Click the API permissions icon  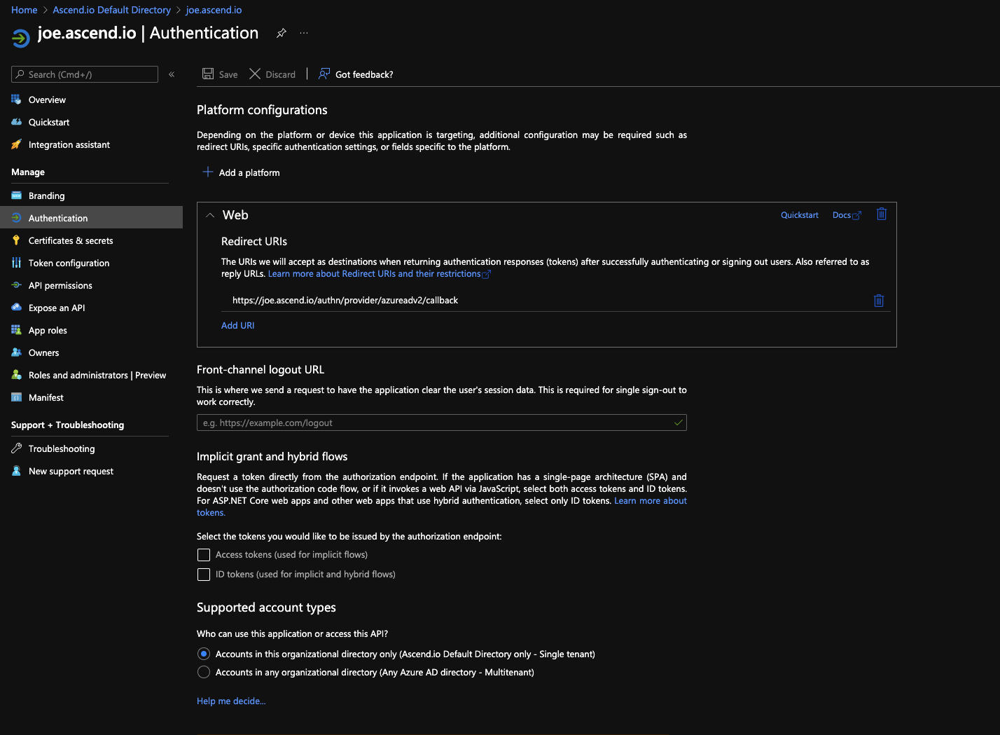tap(16, 285)
